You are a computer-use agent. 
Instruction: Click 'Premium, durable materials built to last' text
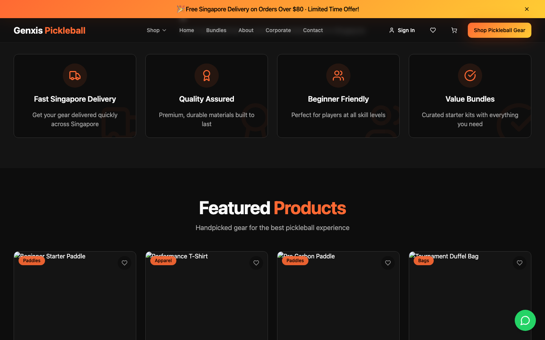207,119
